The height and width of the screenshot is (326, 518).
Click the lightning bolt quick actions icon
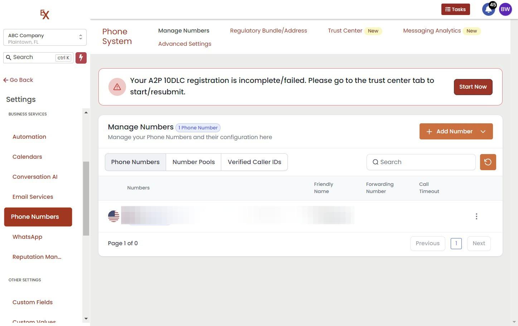pyautogui.click(x=81, y=58)
